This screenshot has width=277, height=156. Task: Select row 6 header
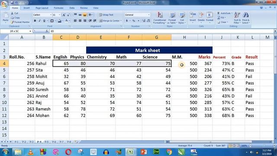[4, 76]
